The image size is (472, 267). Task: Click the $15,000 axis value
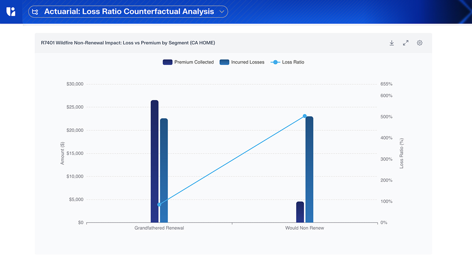click(x=75, y=154)
